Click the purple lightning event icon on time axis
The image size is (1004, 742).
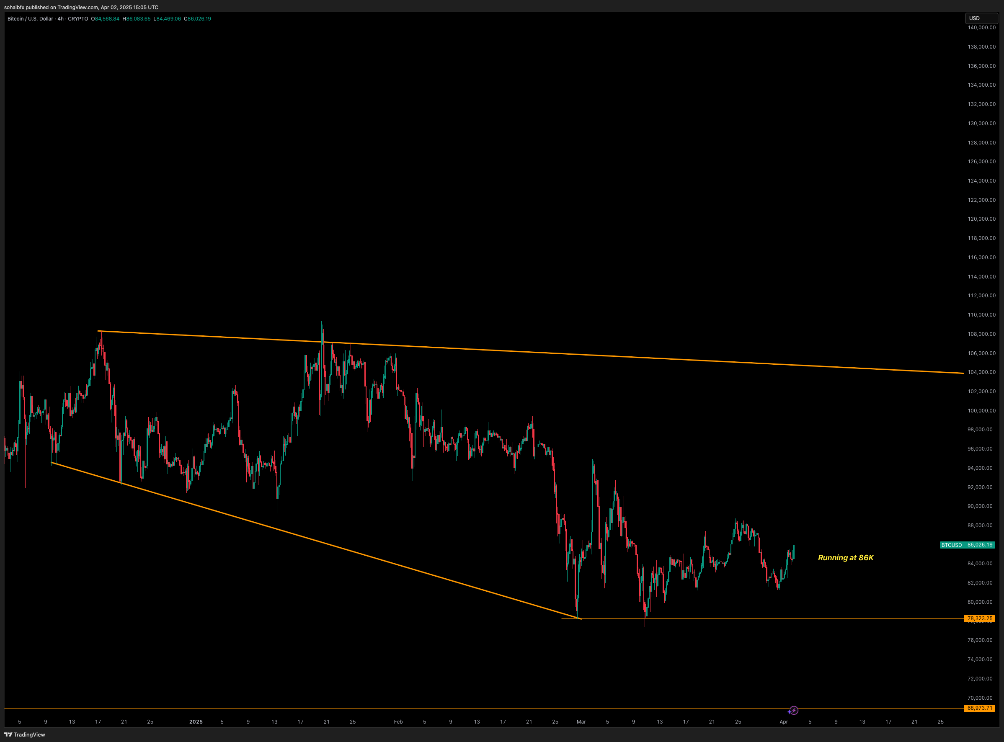coord(794,710)
